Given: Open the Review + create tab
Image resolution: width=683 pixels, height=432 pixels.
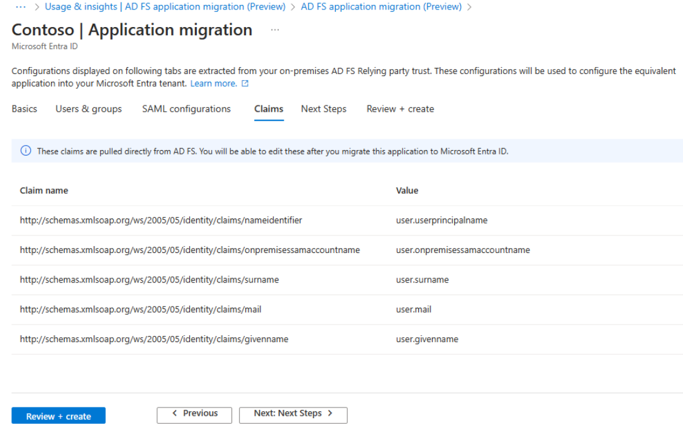Looking at the screenshot, I should point(401,109).
